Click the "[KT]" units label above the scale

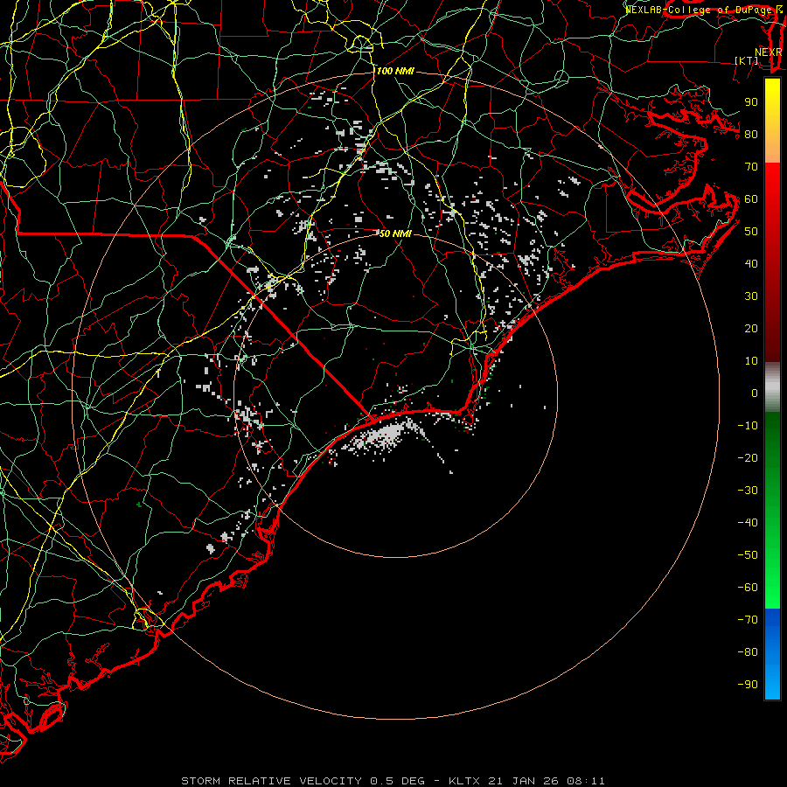747,60
